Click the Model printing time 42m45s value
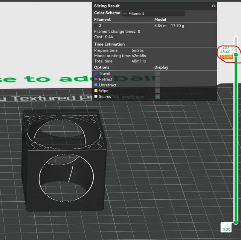 [x=139, y=56]
